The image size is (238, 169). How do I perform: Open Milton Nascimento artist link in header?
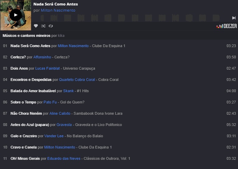58,11
